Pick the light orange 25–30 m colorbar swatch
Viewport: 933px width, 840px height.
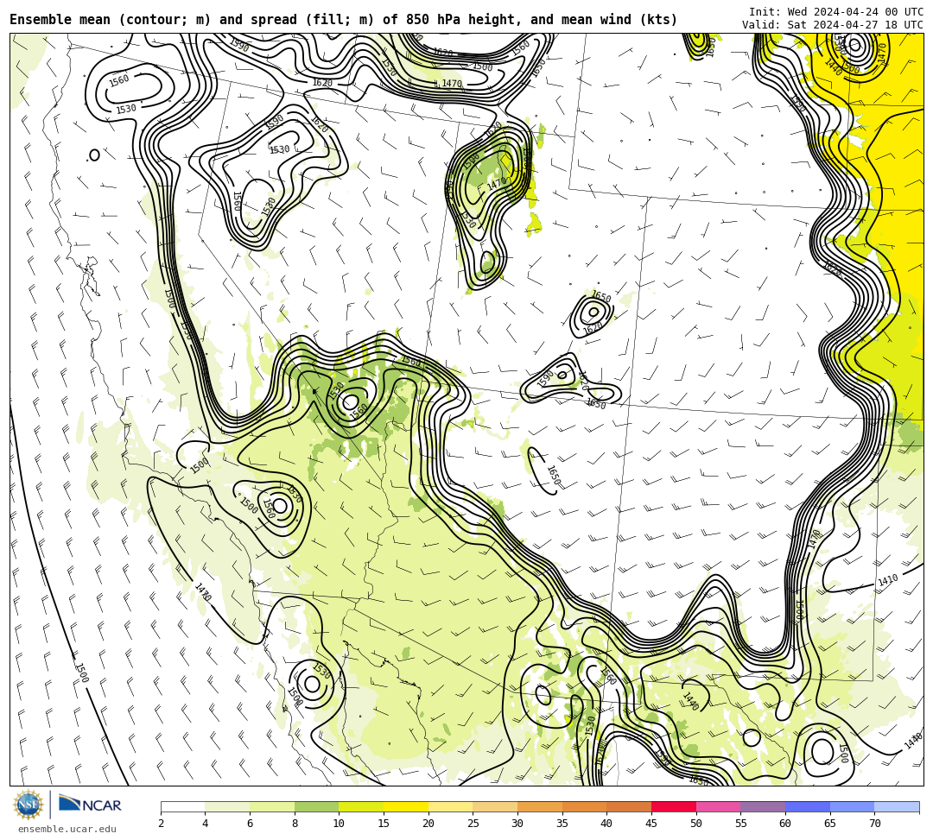(495, 806)
